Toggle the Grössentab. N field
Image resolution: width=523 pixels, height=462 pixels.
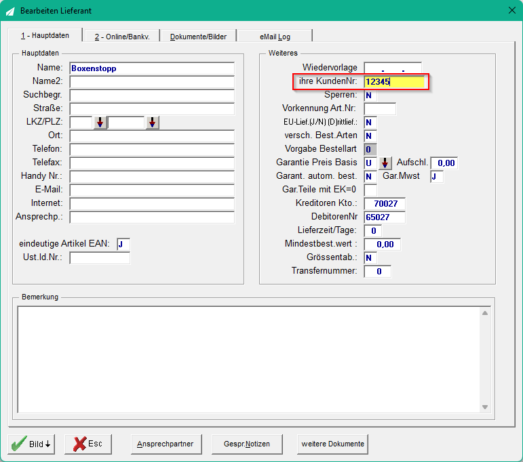370,258
